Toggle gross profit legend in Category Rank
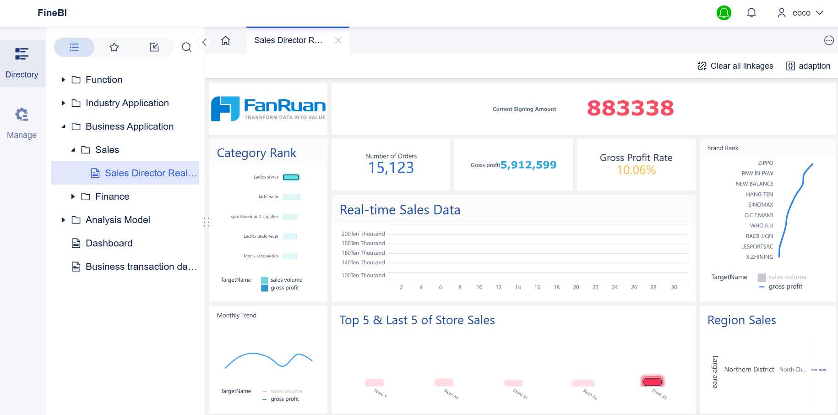Image resolution: width=838 pixels, height=415 pixels. (x=284, y=288)
